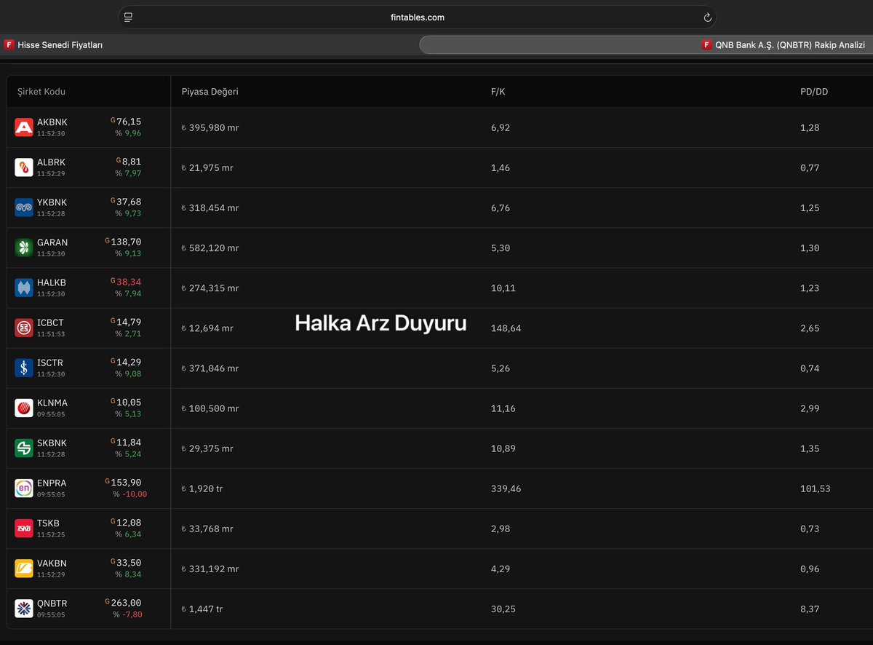The height and width of the screenshot is (645, 873).
Task: Open the AKBNK stock code link
Action: click(52, 122)
